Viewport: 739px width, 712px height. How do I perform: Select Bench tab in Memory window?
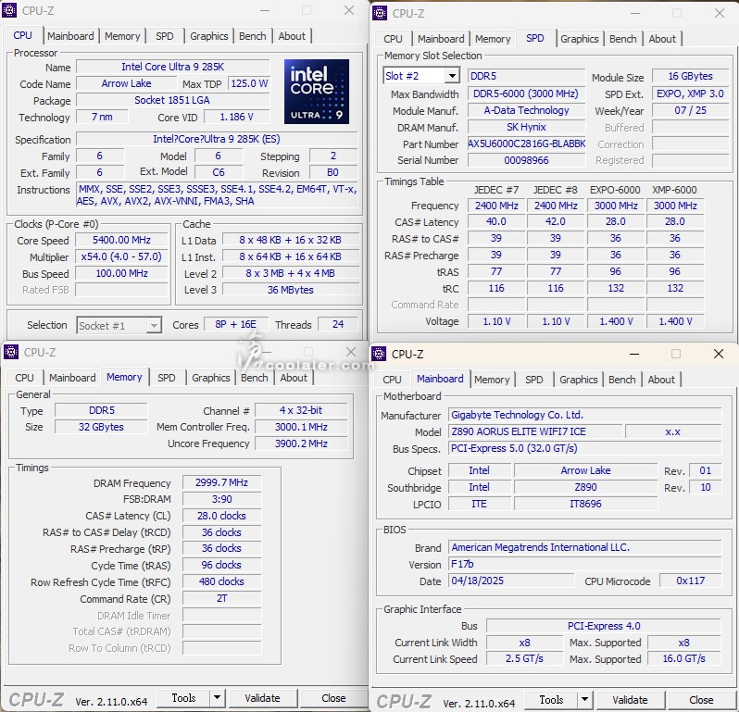[255, 378]
